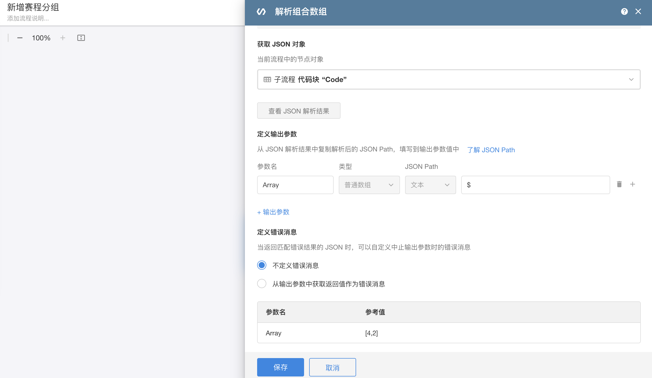The width and height of the screenshot is (652, 378).
Task: Click 查看 JSON 解析结果 button
Action: 298,111
